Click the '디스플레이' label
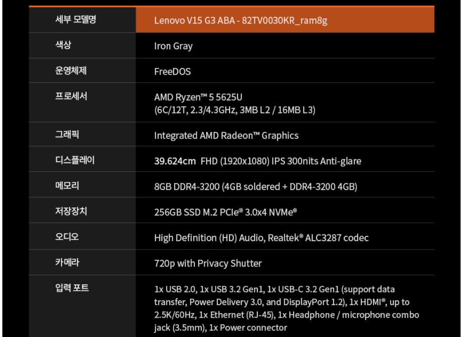This screenshot has width=462, height=337. coord(75,160)
